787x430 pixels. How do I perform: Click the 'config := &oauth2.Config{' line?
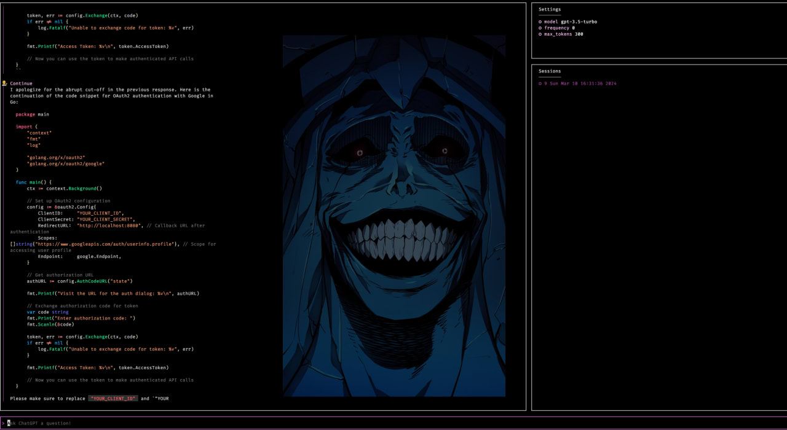point(61,207)
